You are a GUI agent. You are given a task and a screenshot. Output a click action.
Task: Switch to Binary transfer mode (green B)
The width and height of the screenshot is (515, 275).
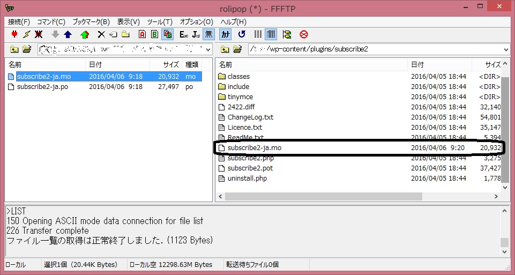[154, 34]
